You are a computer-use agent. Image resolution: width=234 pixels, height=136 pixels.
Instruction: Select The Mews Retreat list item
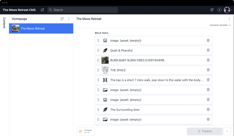point(41,28)
